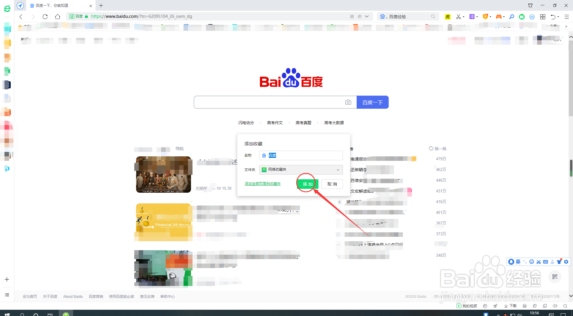This screenshot has height=316, width=573.
Task: Click About Baidu footer link
Action: pyautogui.click(x=73, y=296)
